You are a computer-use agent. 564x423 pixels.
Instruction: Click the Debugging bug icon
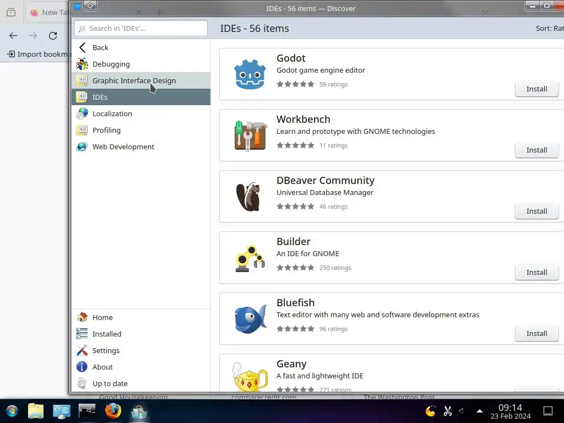(82, 64)
